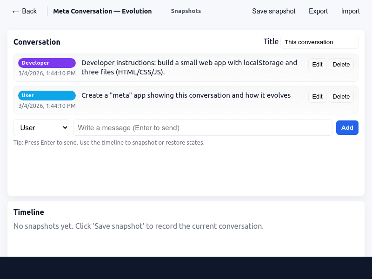
Task: Delete the User message
Action: click(341, 97)
